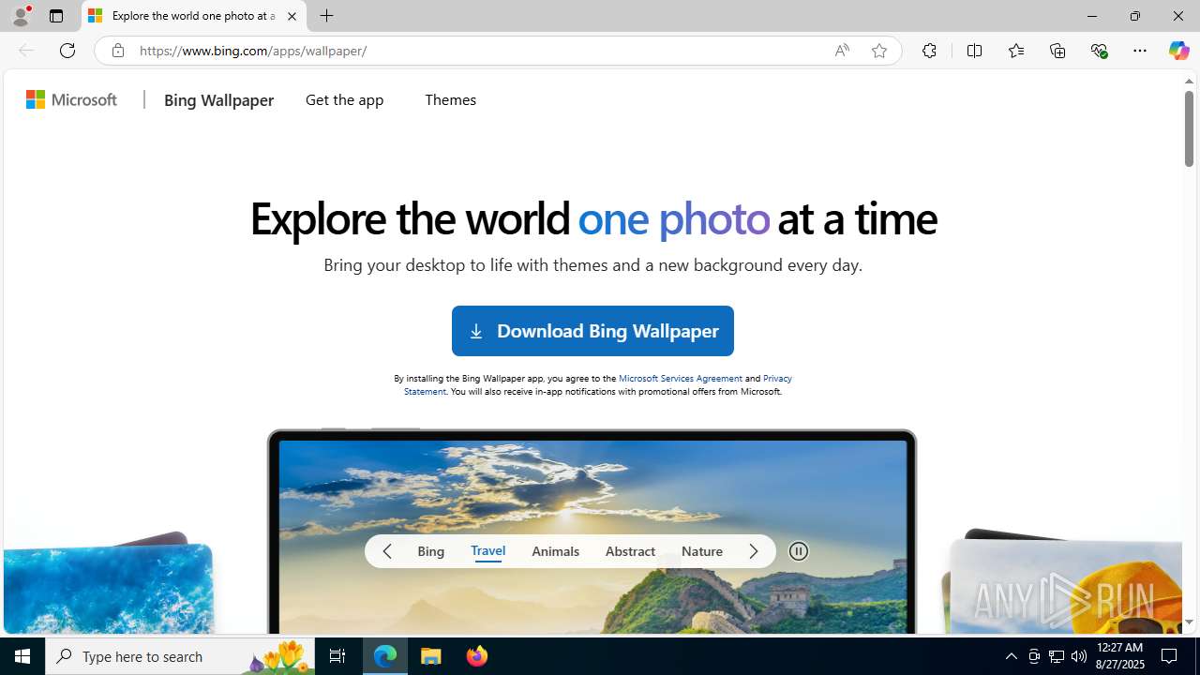Screen dimensions: 1200x675
Task: Open the Bing Wallpaper home link
Action: [x=218, y=99]
